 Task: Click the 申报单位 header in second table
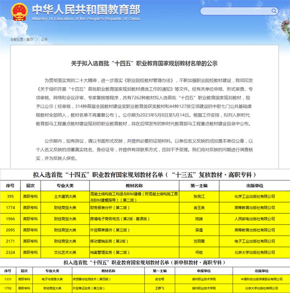tap(204, 271)
